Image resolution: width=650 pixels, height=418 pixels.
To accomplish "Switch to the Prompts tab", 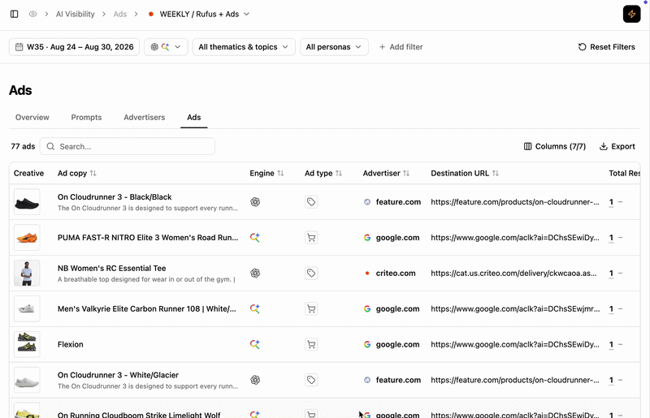I will [x=86, y=117].
